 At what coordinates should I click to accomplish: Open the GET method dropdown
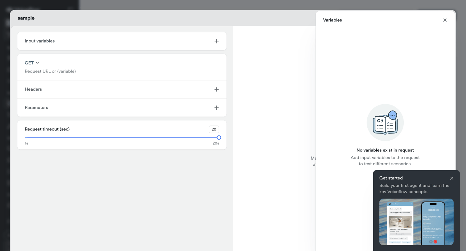(x=32, y=63)
